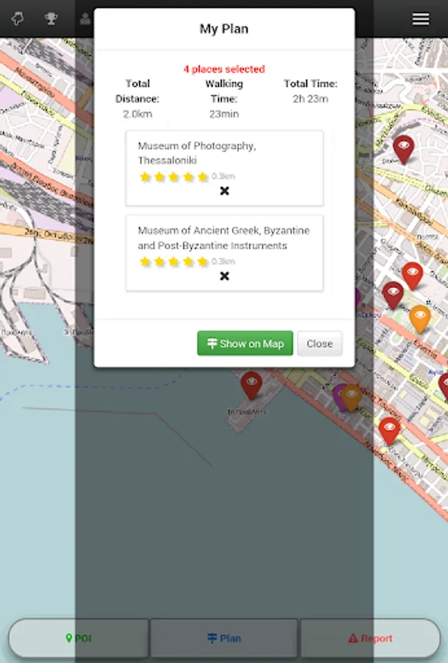Open the Report tab
This screenshot has height=663, width=448.
click(x=370, y=638)
